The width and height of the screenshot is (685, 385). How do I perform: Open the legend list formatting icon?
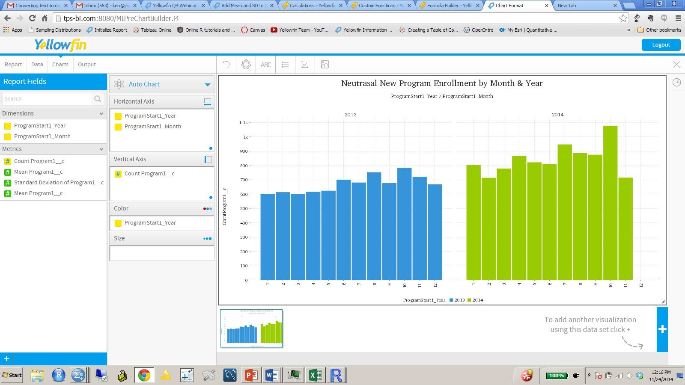(285, 65)
